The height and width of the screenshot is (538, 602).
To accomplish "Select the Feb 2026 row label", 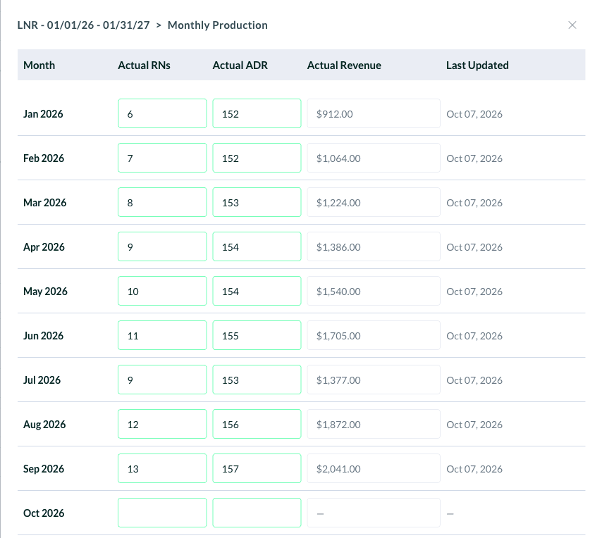I will click(x=44, y=158).
